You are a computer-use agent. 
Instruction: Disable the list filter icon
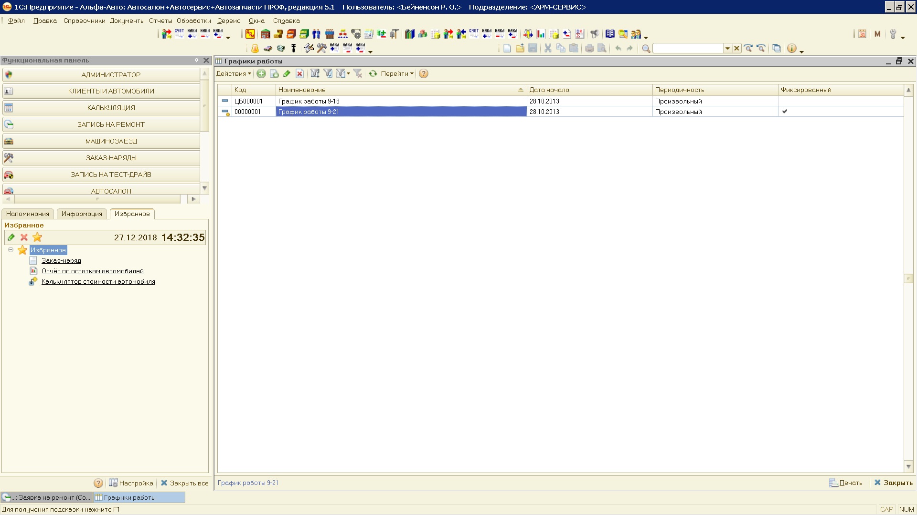click(358, 73)
